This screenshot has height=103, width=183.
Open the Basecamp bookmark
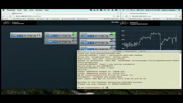[x=55, y=19]
